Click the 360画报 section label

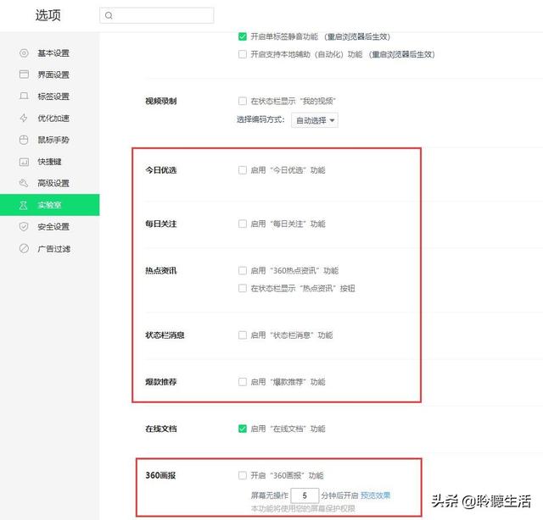click(x=160, y=475)
